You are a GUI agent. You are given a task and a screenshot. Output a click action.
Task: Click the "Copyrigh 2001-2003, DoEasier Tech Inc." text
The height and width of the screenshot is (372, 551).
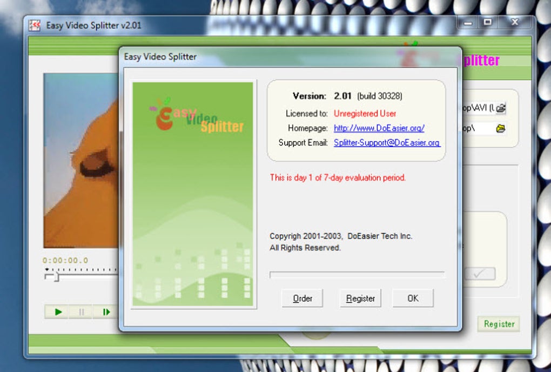click(341, 236)
